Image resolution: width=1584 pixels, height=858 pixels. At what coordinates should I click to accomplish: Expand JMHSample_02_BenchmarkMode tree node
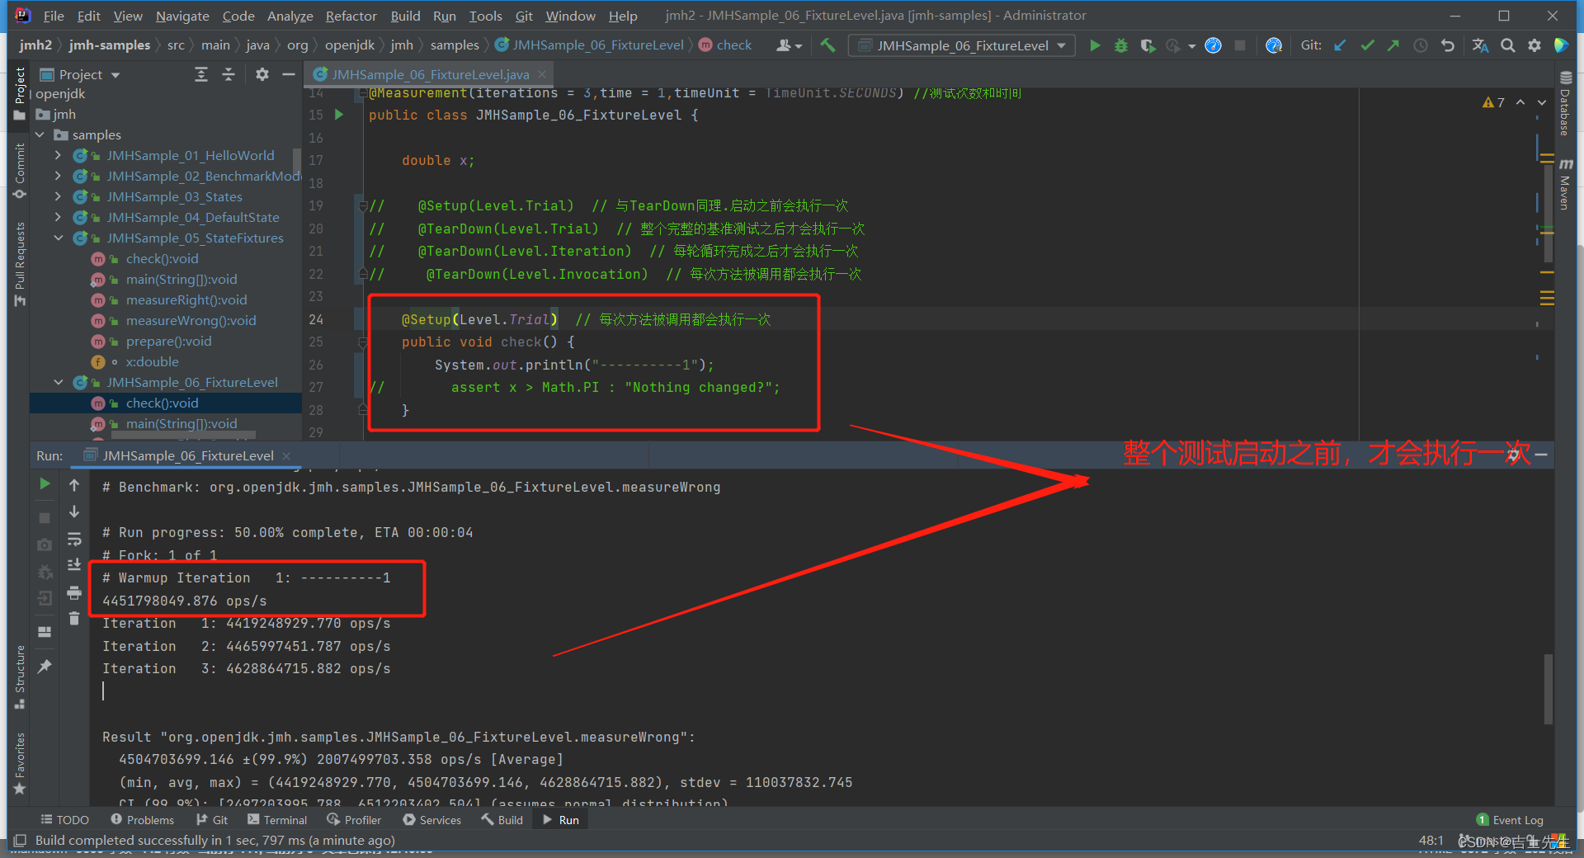pyautogui.click(x=58, y=176)
